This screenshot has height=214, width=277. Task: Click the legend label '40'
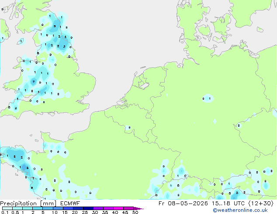[115, 212]
